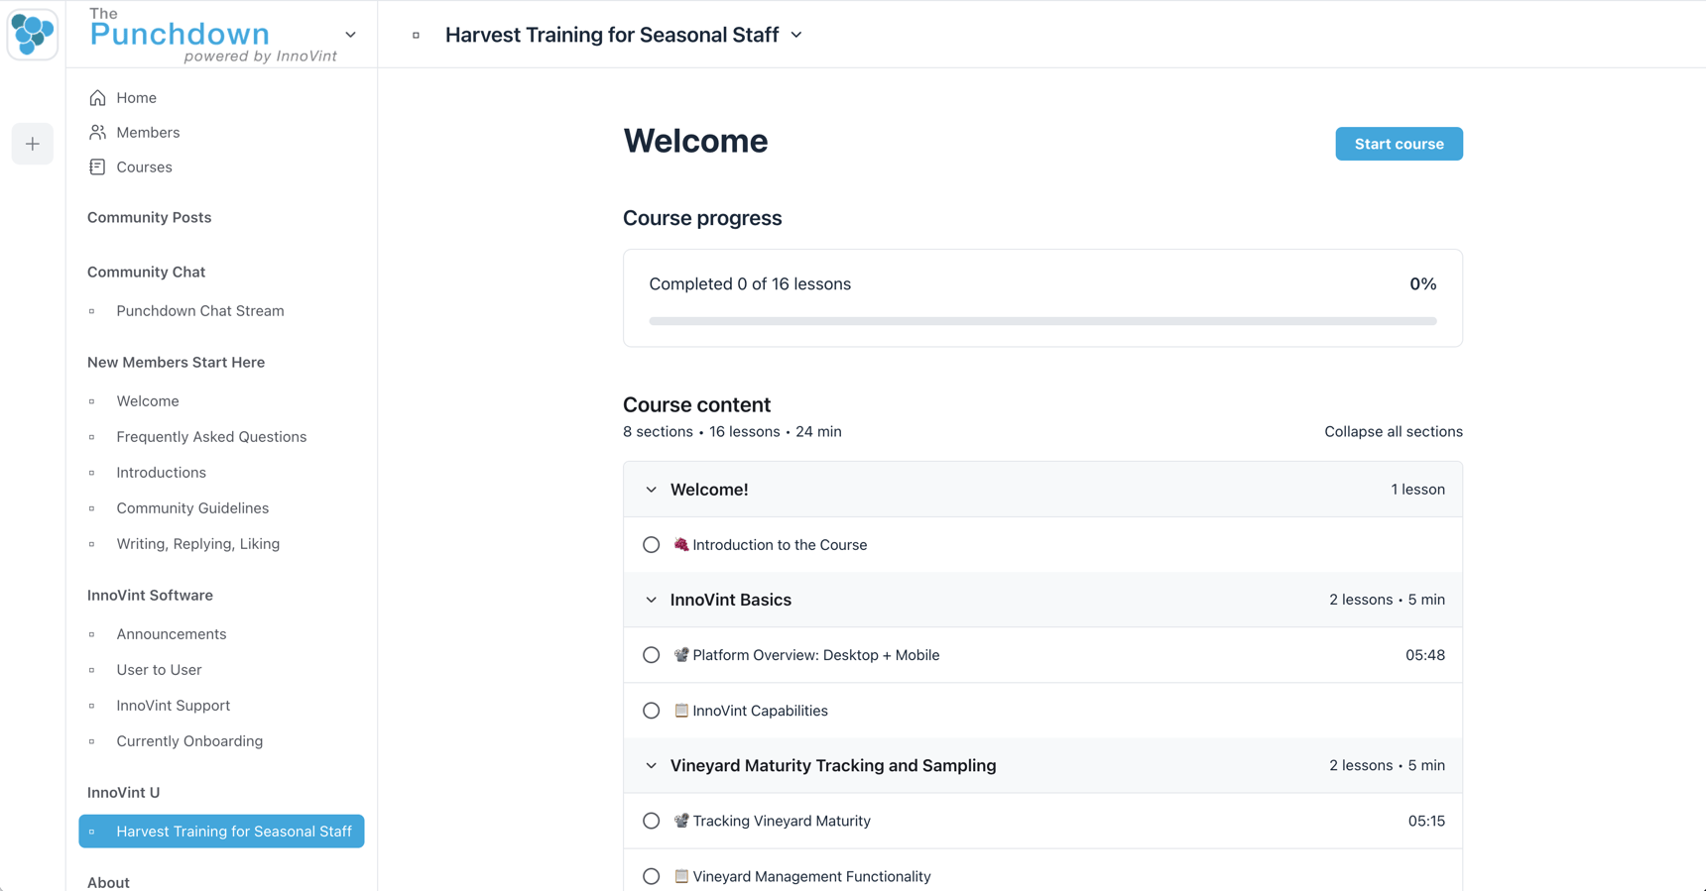This screenshot has width=1706, height=891.
Task: Check off Platform Overview: Desktop + Mobile lesson
Action: click(x=652, y=655)
